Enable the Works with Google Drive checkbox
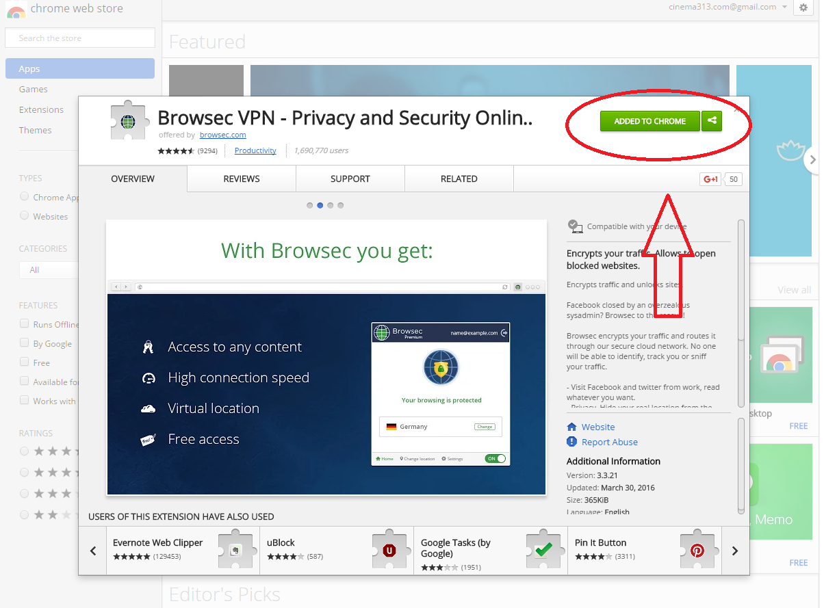Image resolution: width=824 pixels, height=608 pixels. 25,401
